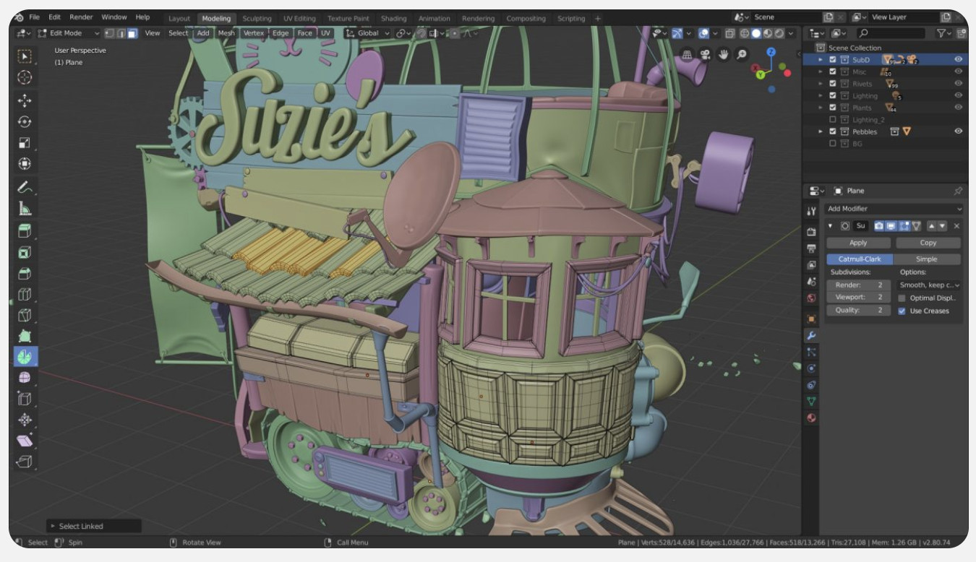
Task: Select the Move tool in the toolbar
Action: (x=25, y=100)
